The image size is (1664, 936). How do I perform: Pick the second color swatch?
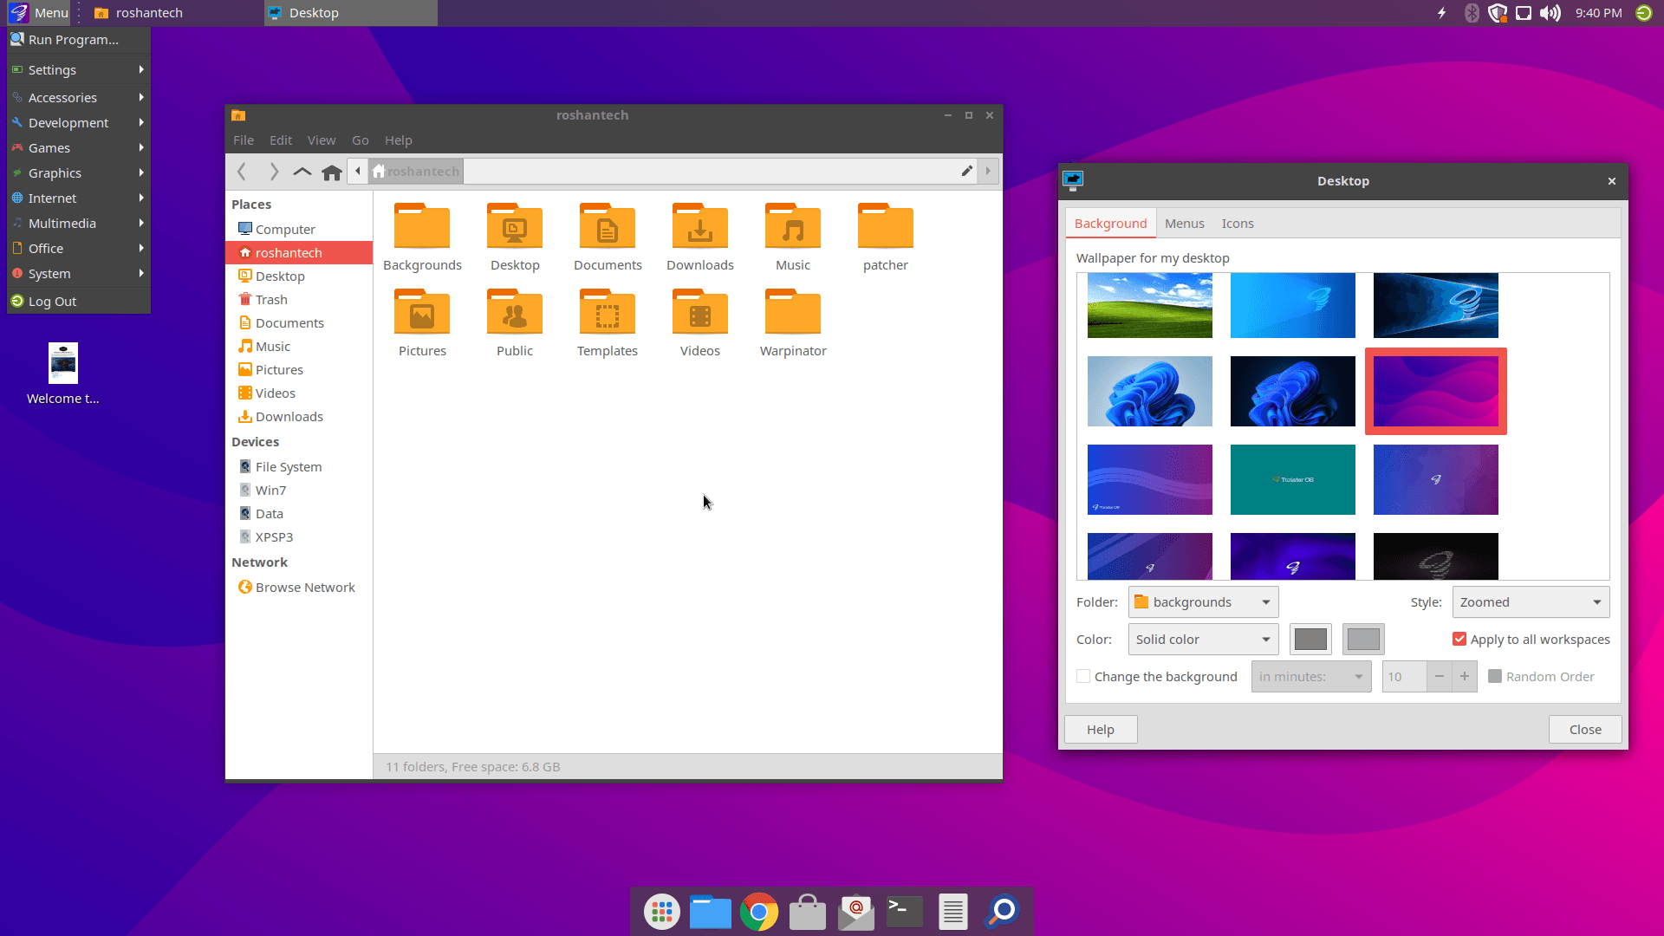(x=1363, y=640)
